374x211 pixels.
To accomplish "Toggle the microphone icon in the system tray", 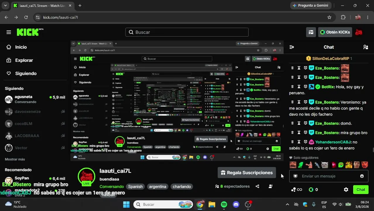I will pyautogui.click(x=314, y=204).
